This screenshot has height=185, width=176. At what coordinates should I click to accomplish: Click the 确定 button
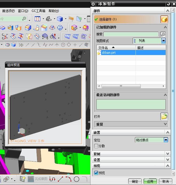click(135, 181)
